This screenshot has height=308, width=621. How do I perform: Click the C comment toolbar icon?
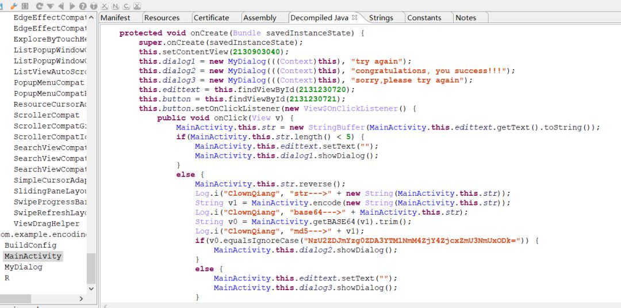pyautogui.click(x=126, y=6)
